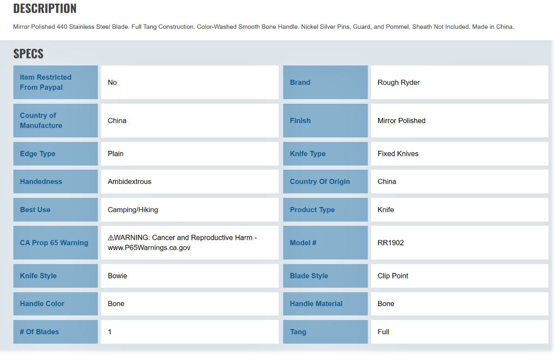The width and height of the screenshot is (554, 355).
Task: Click the 'Finish' label
Action: pyautogui.click(x=300, y=121)
